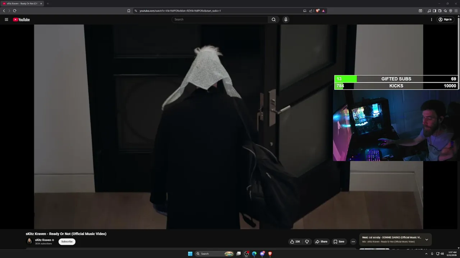Click the Next: cal scruby DONNIE DARKO text
Image resolution: width=460 pixels, height=258 pixels.
click(x=391, y=238)
